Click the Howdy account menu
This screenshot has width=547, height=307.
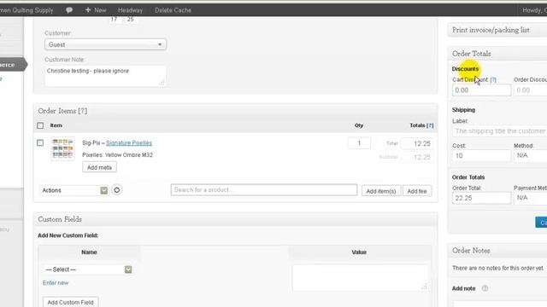coord(534,10)
